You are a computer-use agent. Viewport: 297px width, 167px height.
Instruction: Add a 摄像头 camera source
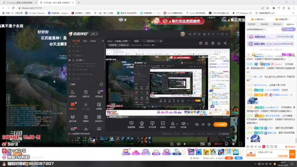tap(142, 125)
